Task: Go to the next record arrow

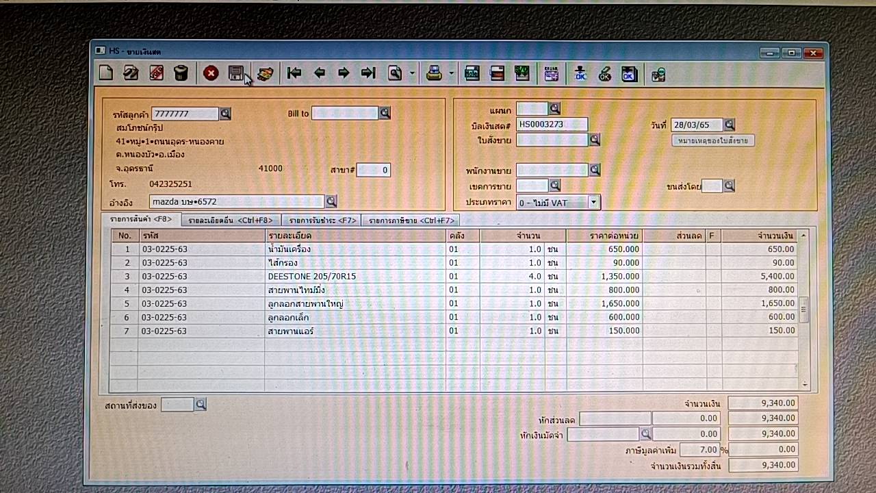Action: [344, 73]
